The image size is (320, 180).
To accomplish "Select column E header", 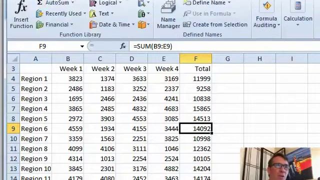I will pyautogui.click(x=163, y=59).
